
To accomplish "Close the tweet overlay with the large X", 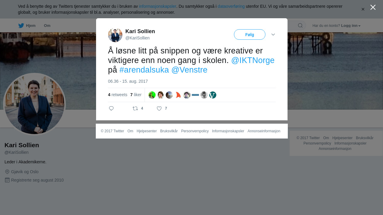I will (373, 7).
